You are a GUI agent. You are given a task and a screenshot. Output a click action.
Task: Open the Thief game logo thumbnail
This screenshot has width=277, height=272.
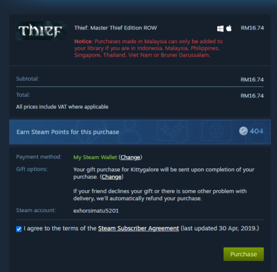pyautogui.click(x=41, y=30)
